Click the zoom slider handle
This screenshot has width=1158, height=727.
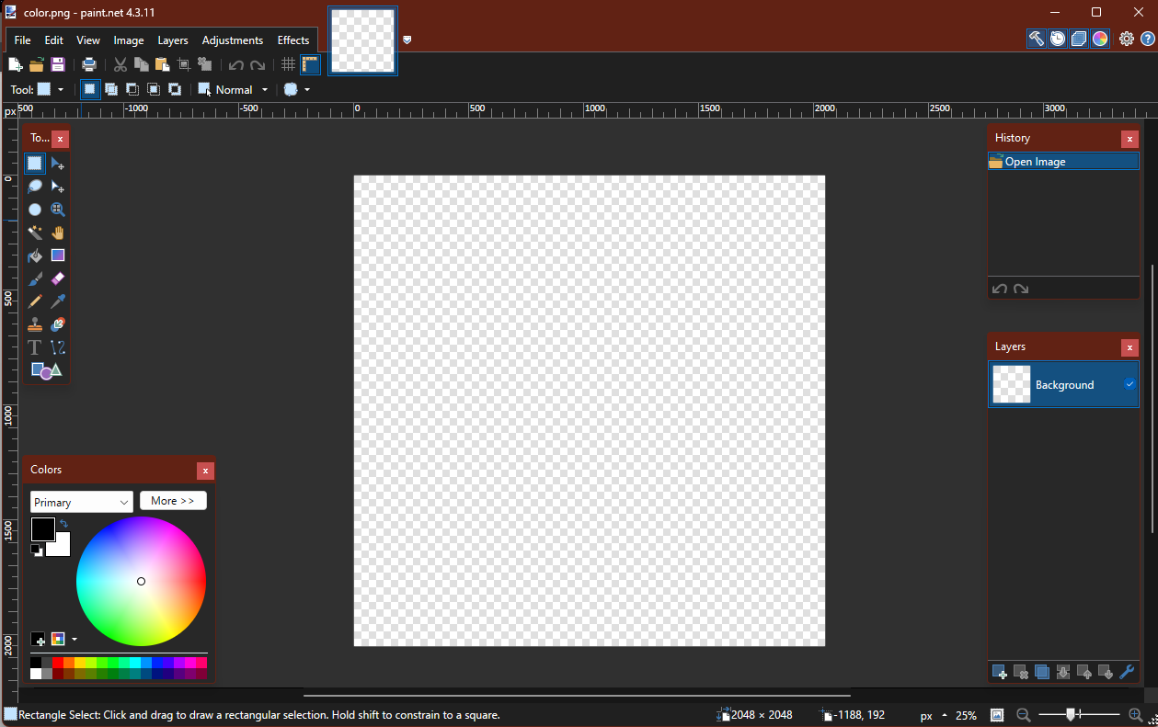pyautogui.click(x=1071, y=714)
